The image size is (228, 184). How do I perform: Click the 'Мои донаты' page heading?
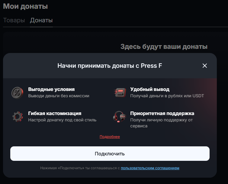point(25,6)
